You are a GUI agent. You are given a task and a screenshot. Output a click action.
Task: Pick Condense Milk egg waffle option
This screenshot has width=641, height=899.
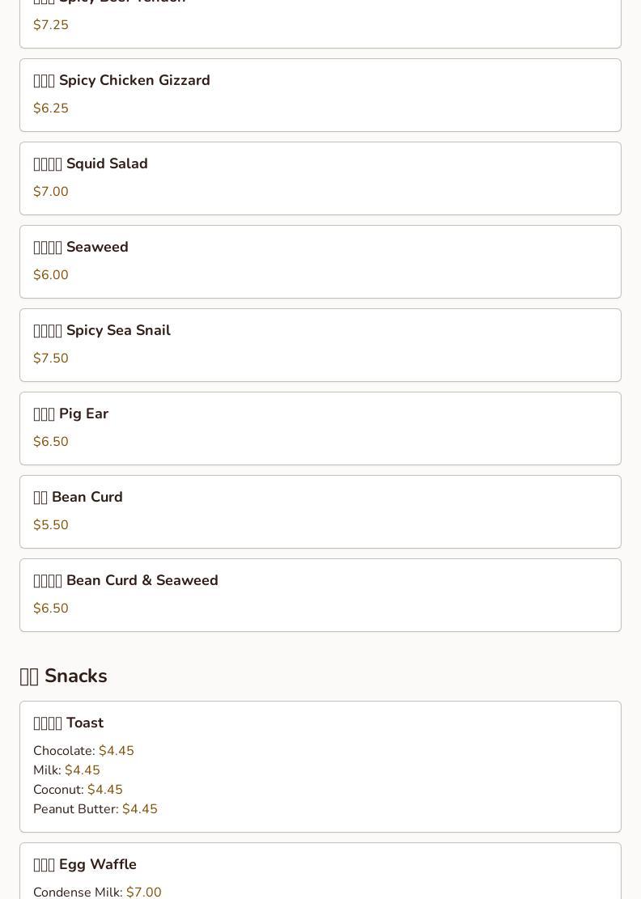click(x=97, y=892)
